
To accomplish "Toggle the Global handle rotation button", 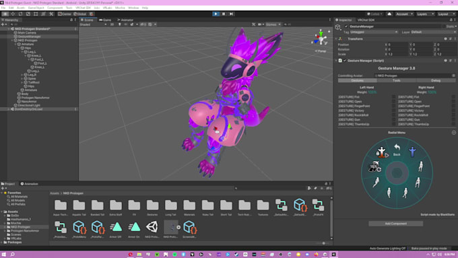I will (79, 13).
